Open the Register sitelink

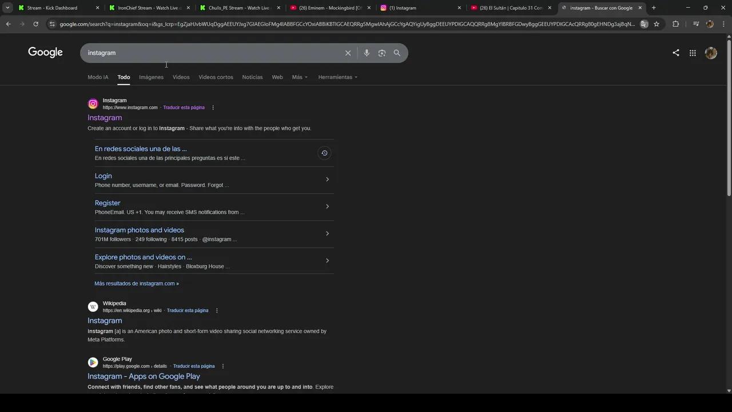point(108,203)
